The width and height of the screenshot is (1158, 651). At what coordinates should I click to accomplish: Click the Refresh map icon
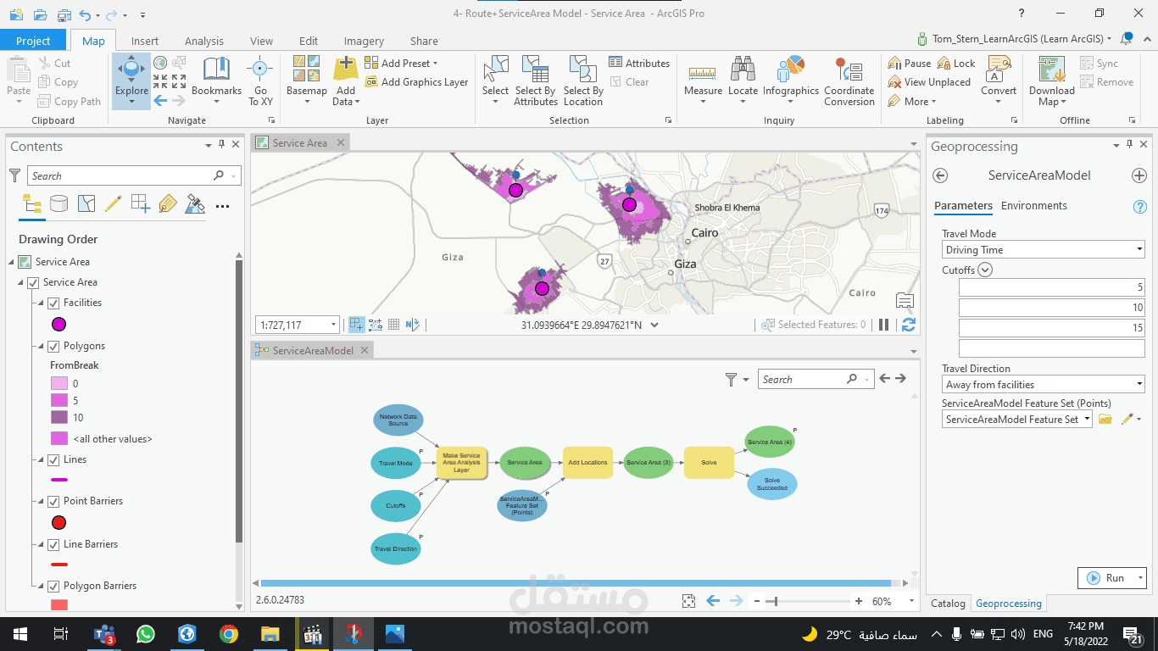[x=908, y=325]
